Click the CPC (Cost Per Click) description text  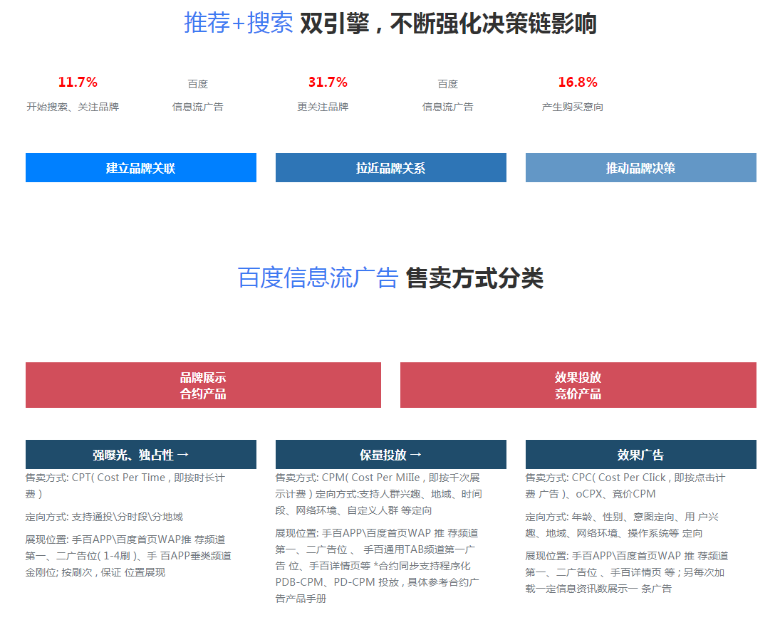(x=625, y=485)
